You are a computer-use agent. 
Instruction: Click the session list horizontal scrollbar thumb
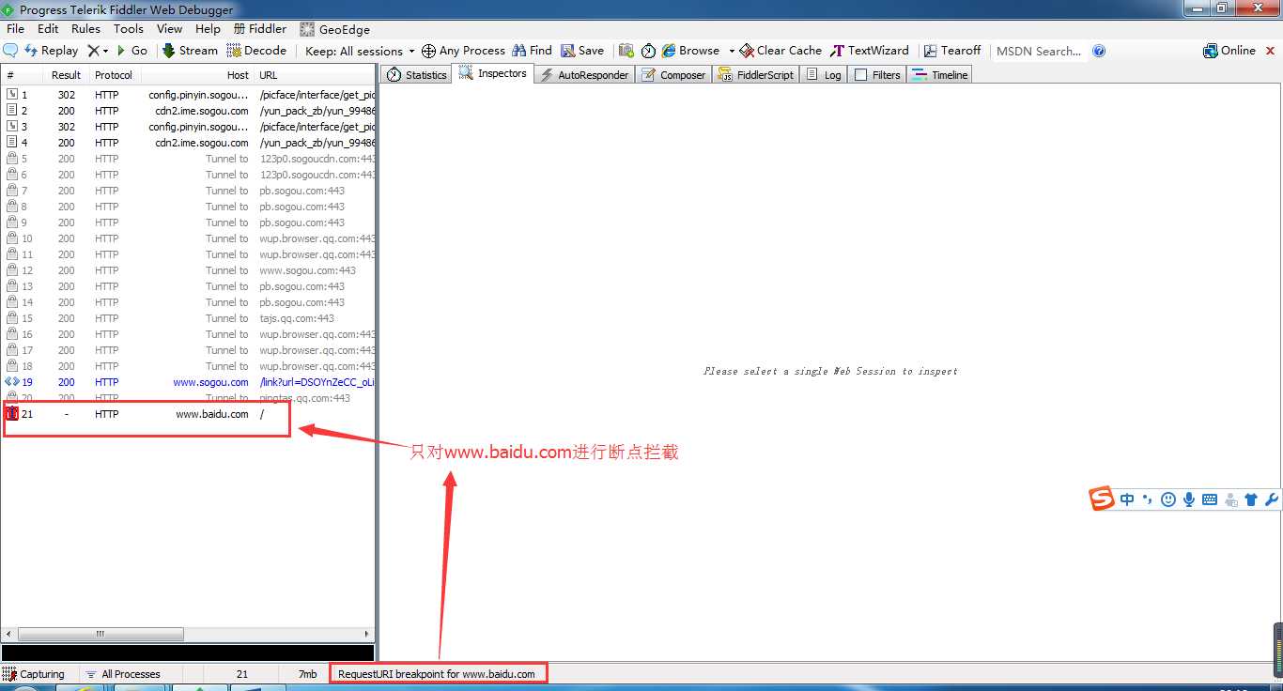click(100, 635)
